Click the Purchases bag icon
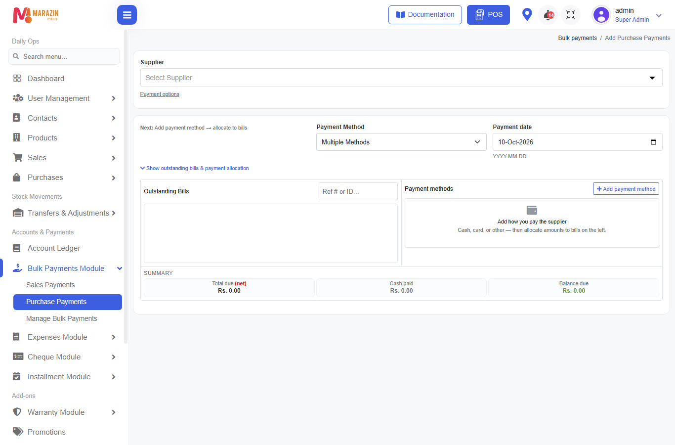 [17, 177]
